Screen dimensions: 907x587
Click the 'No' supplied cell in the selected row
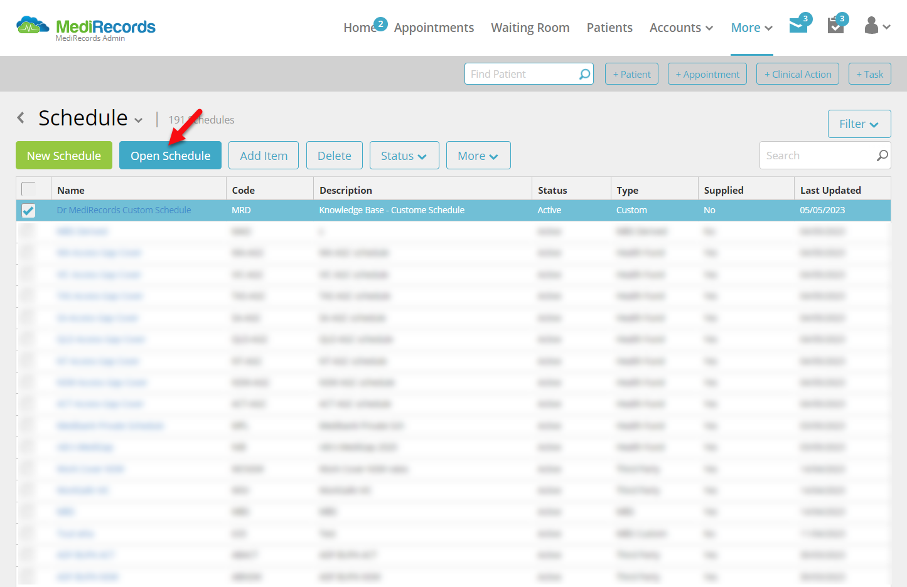click(709, 210)
